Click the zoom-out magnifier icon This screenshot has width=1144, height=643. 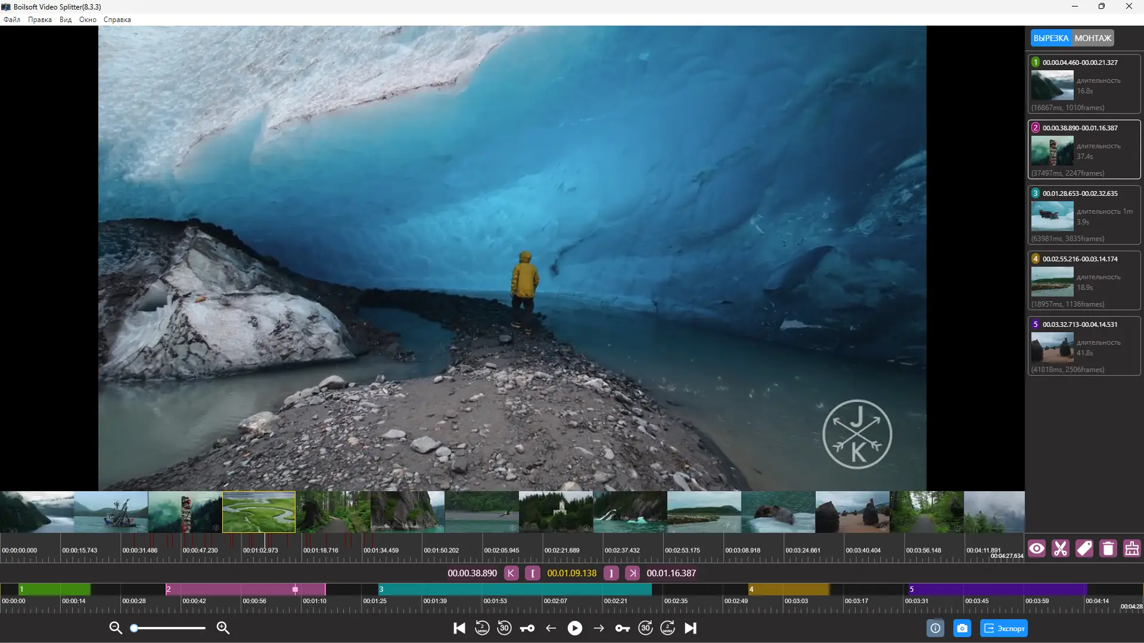[116, 628]
